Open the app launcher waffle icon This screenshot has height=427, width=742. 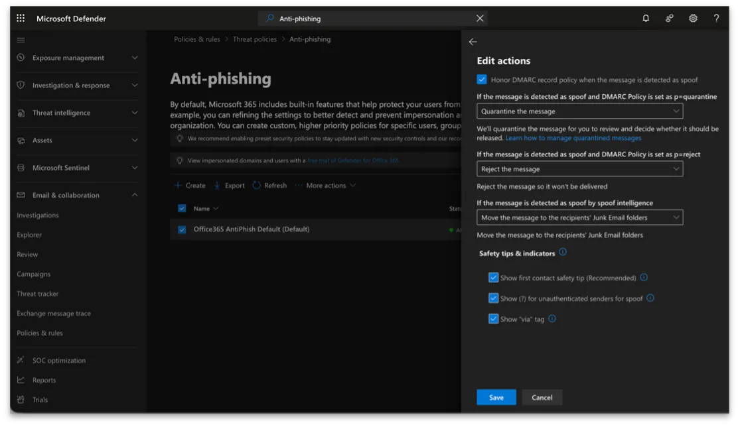(x=21, y=18)
